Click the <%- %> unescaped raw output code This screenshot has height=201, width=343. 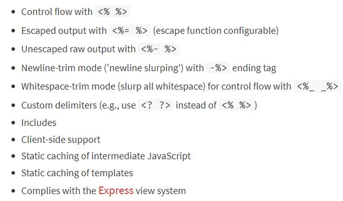[159, 49]
